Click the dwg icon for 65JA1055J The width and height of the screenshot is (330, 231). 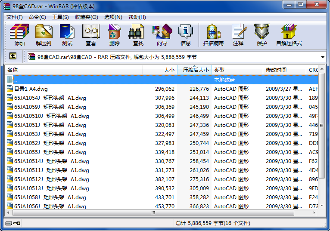point(9,152)
